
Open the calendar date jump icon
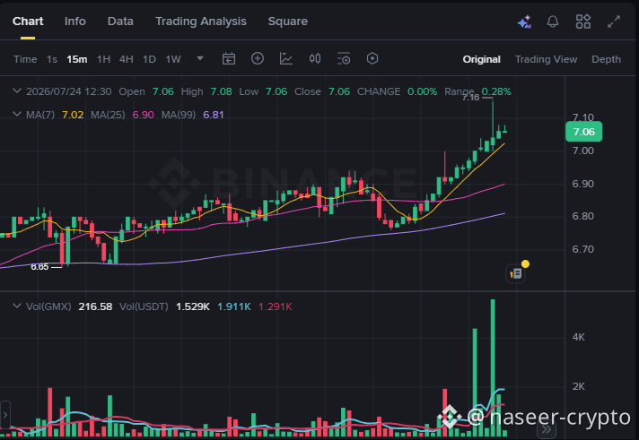[x=229, y=59]
